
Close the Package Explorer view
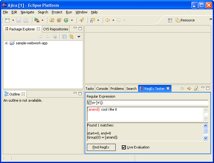pyautogui.click(x=38, y=29)
